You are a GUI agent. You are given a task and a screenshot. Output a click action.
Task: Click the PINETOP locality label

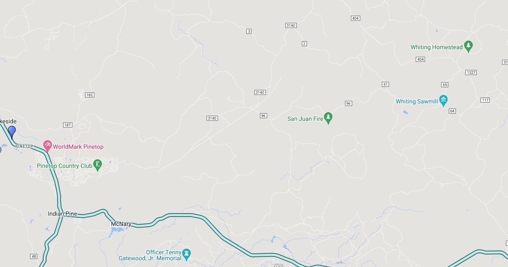pos(24,146)
